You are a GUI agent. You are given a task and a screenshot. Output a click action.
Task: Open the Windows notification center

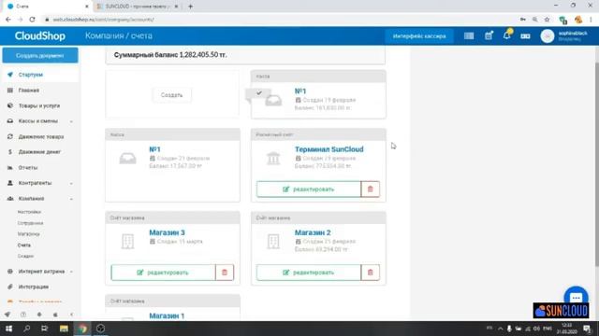587,329
